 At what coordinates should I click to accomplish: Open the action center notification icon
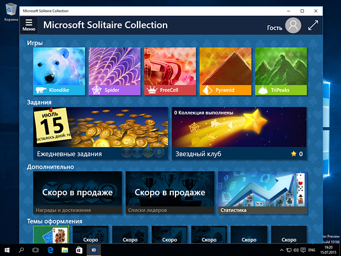(303, 250)
